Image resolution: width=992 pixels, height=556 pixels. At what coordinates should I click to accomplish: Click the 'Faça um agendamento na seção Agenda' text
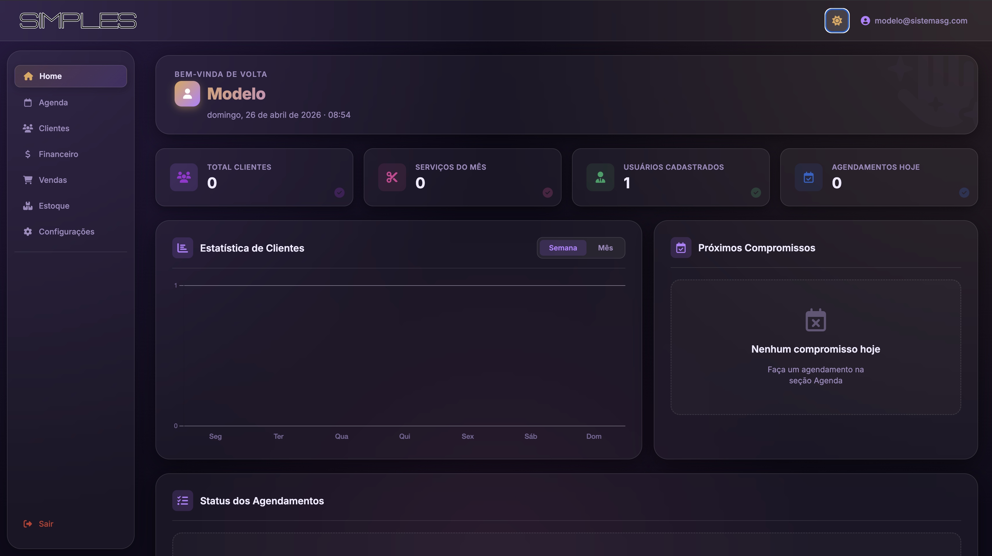[x=816, y=375]
